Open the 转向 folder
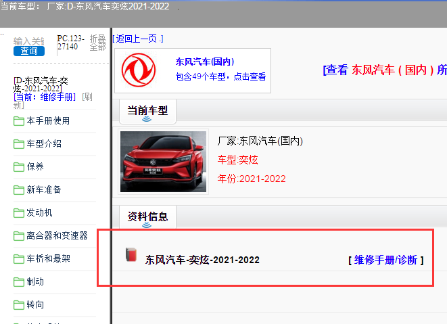 [x=35, y=305]
